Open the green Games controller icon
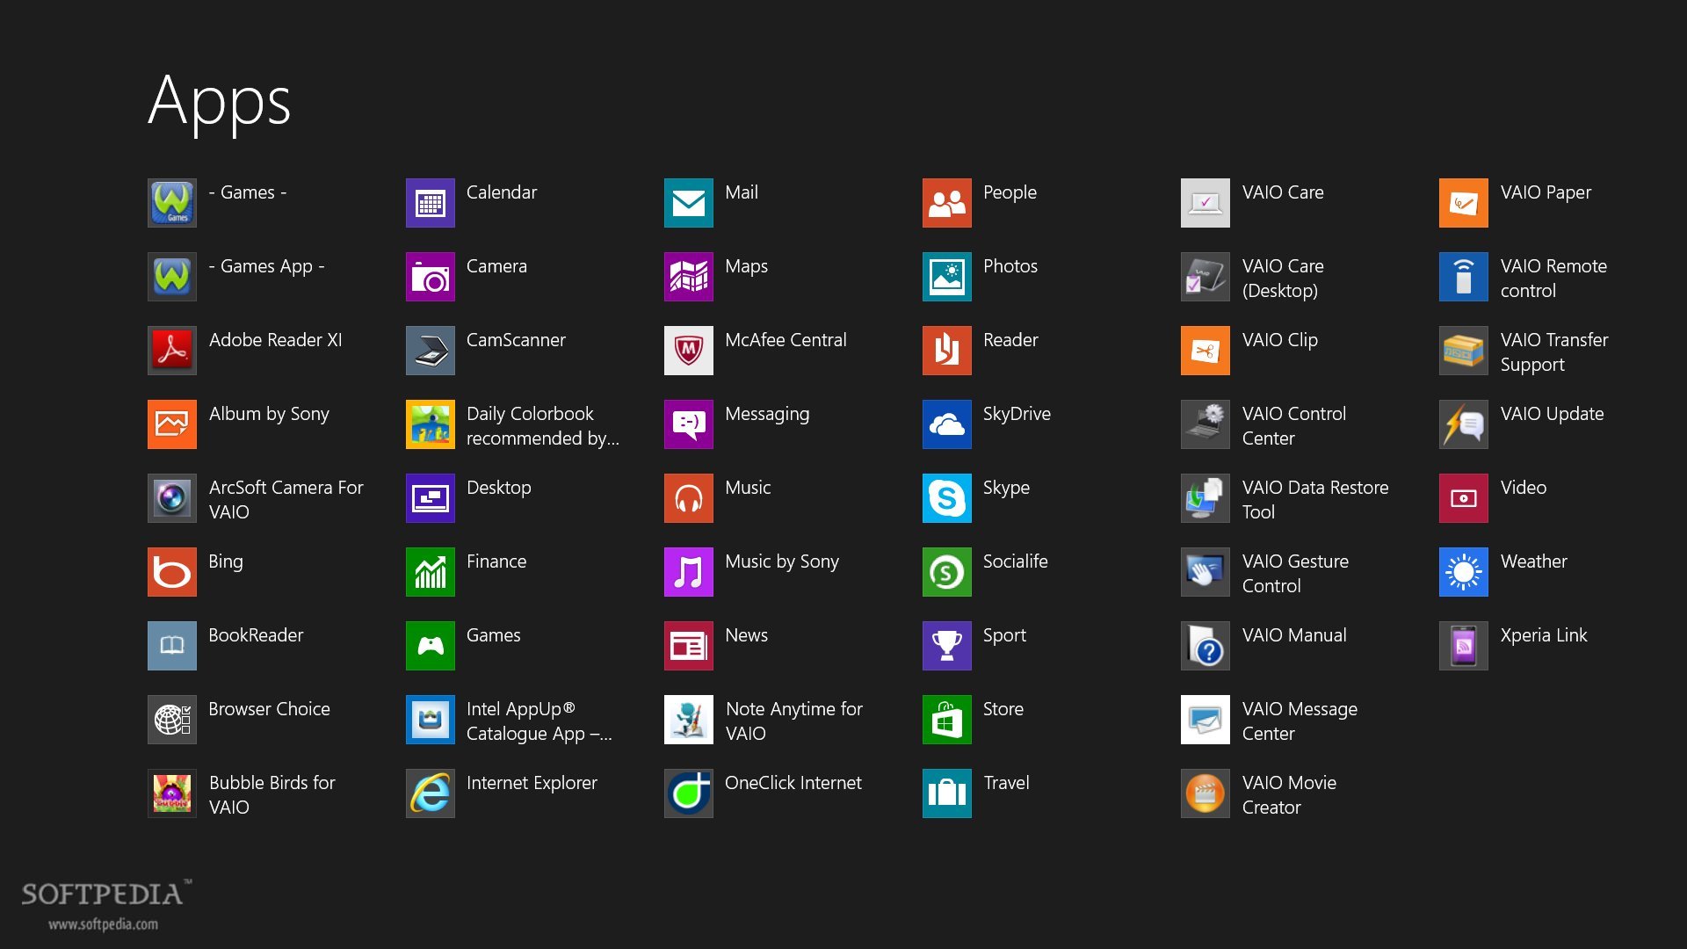 [431, 646]
